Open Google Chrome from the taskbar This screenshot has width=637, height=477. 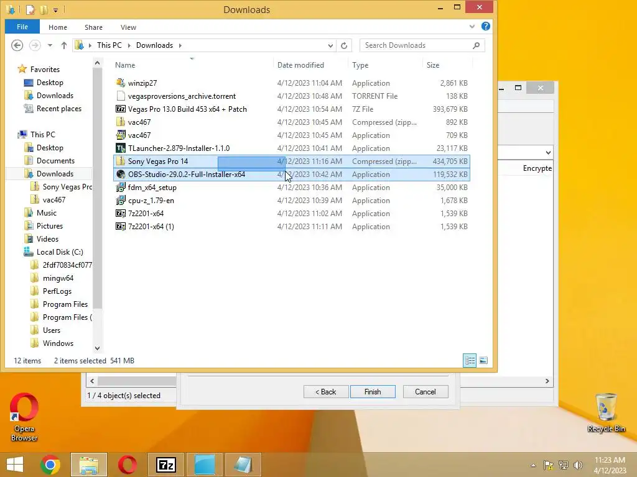[x=50, y=465]
